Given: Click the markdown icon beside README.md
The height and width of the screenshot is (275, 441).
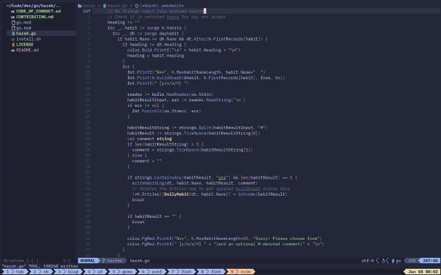Looking at the screenshot, I should [12, 50].
